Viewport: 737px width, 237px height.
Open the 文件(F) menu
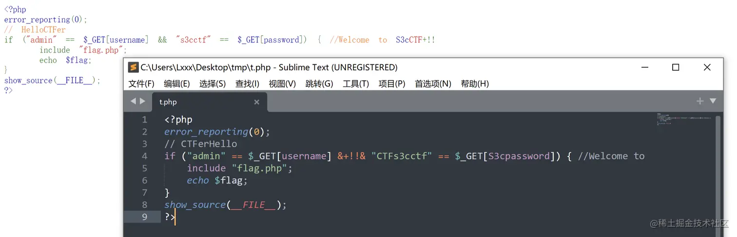(x=141, y=84)
